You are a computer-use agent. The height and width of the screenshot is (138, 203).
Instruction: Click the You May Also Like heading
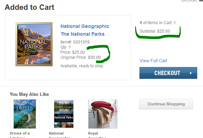click(29, 94)
